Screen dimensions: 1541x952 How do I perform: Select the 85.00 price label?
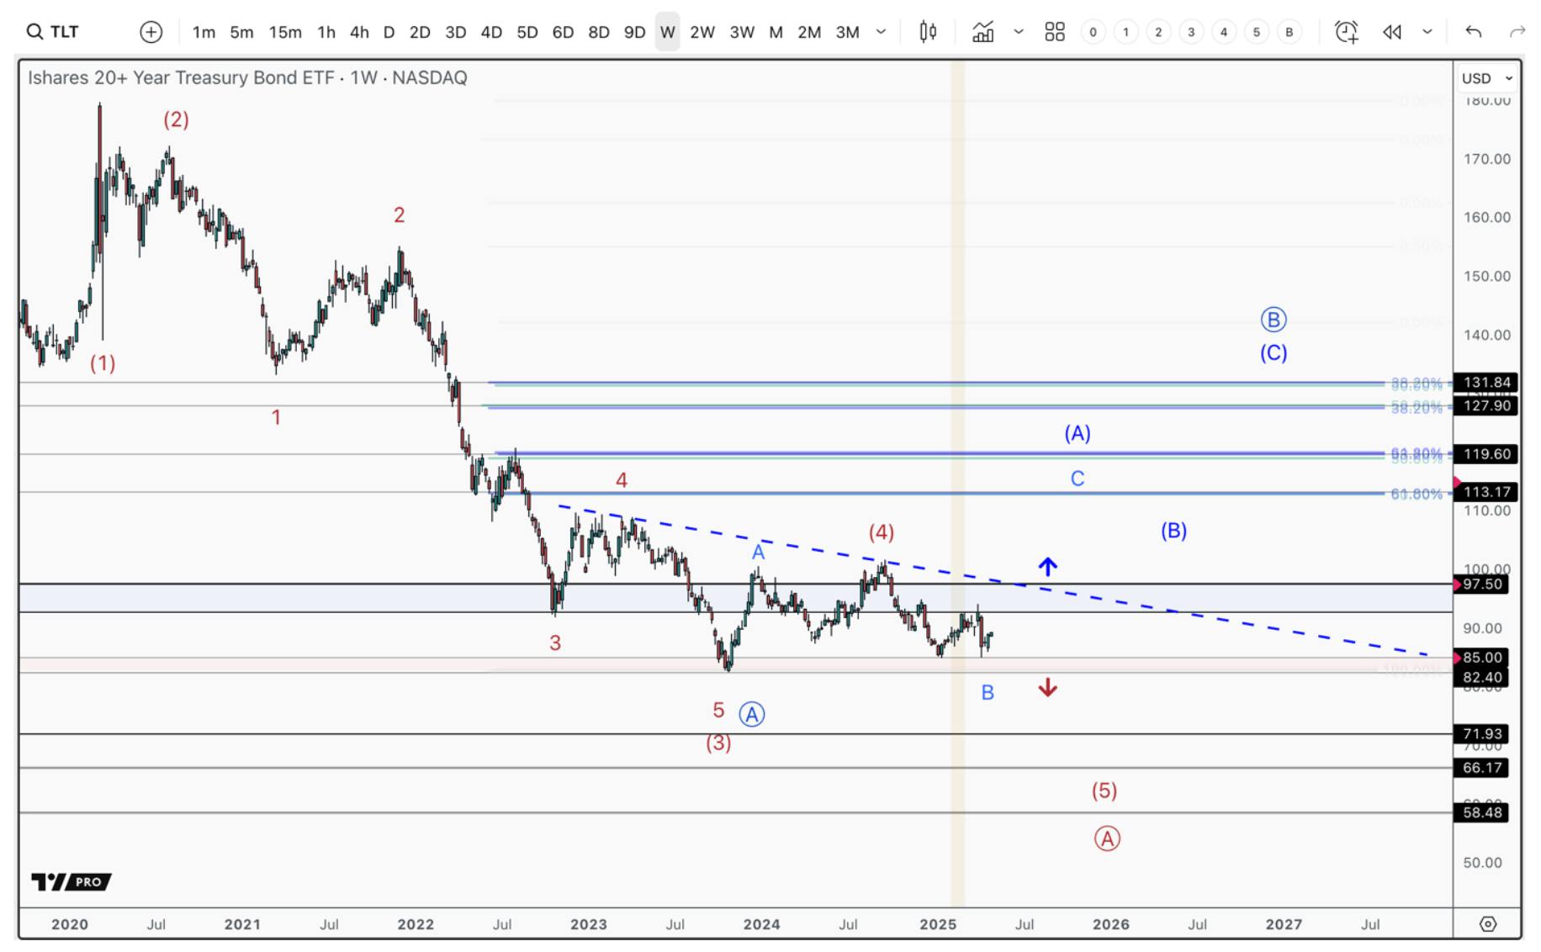[x=1482, y=658]
